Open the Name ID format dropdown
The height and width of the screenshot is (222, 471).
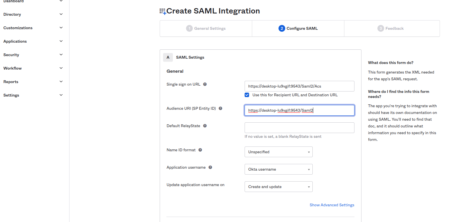279,152
